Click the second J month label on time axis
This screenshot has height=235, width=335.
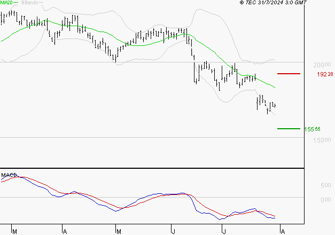click(x=224, y=232)
